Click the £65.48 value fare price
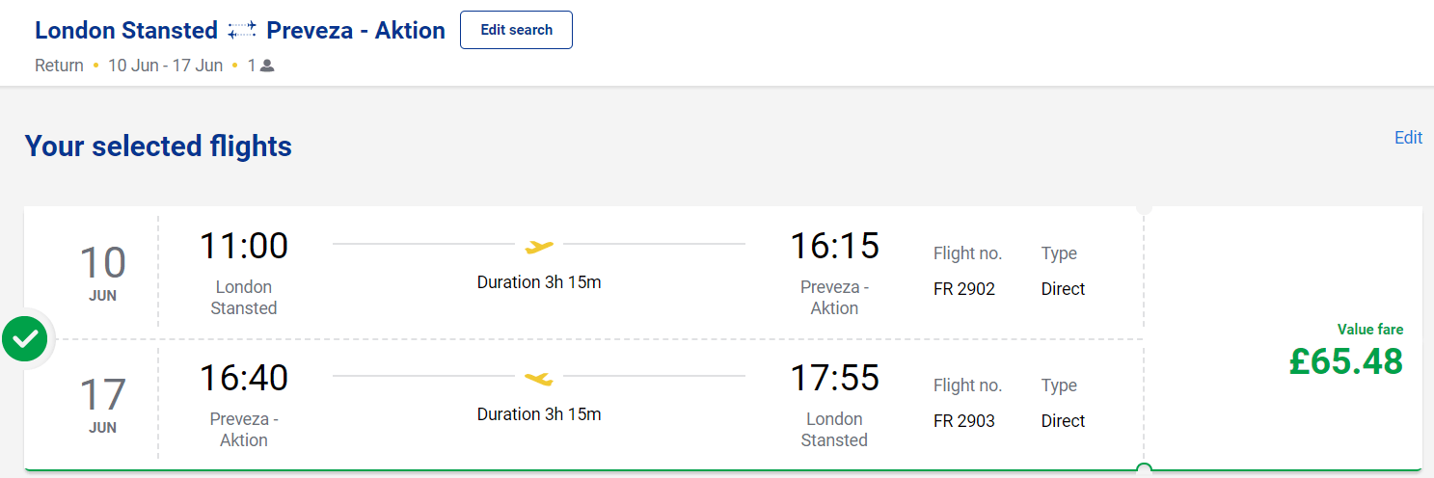Image resolution: width=1434 pixels, height=478 pixels. 1345,360
